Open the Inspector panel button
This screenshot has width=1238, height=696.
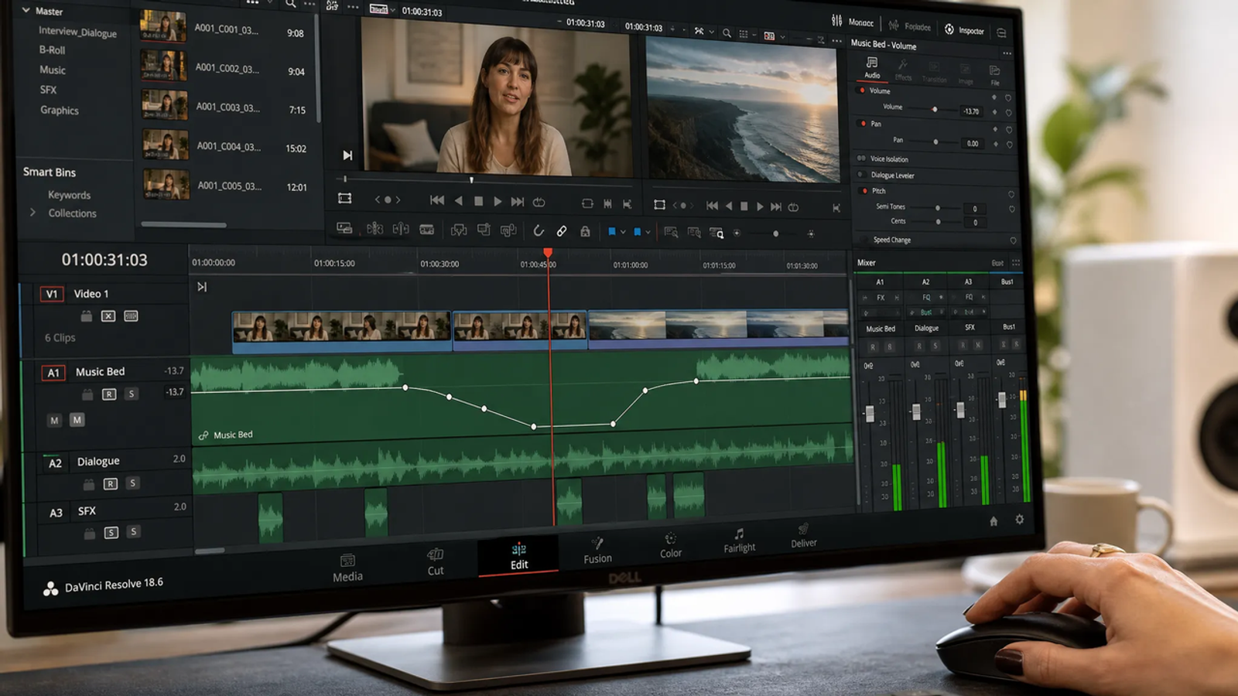click(965, 30)
